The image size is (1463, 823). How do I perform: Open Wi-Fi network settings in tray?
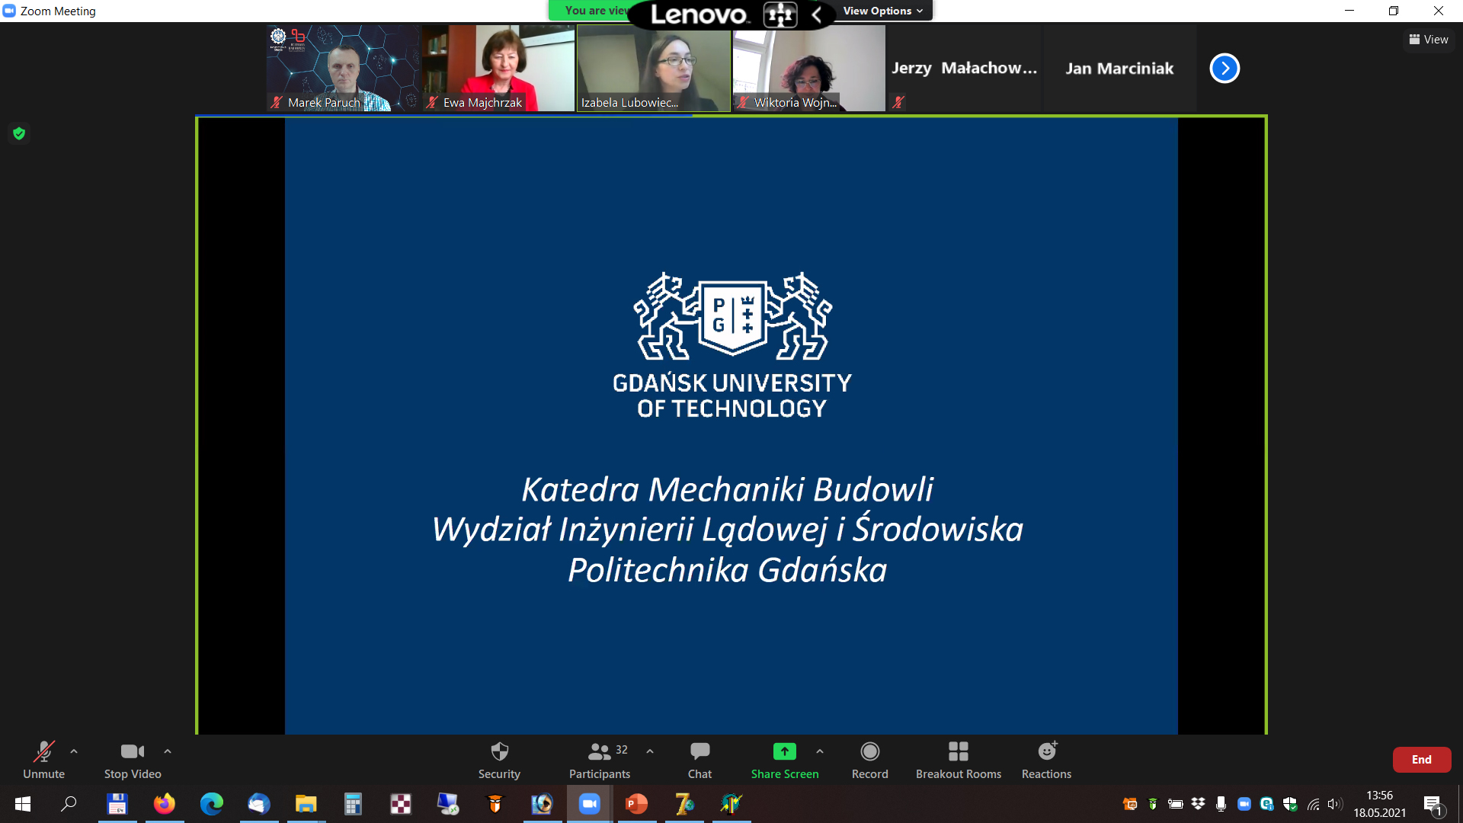(x=1313, y=804)
